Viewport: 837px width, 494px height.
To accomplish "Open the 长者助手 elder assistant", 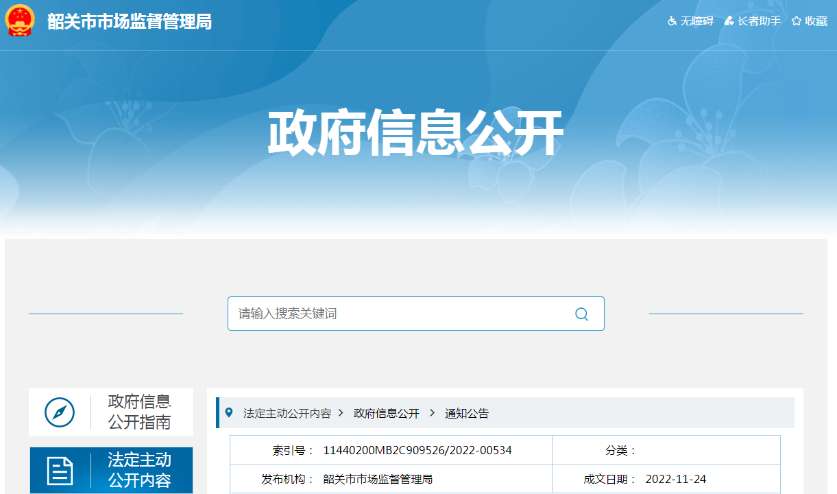I will tap(753, 21).
